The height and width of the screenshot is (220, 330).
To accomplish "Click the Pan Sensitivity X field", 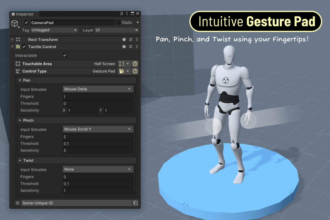I will coord(82,110).
